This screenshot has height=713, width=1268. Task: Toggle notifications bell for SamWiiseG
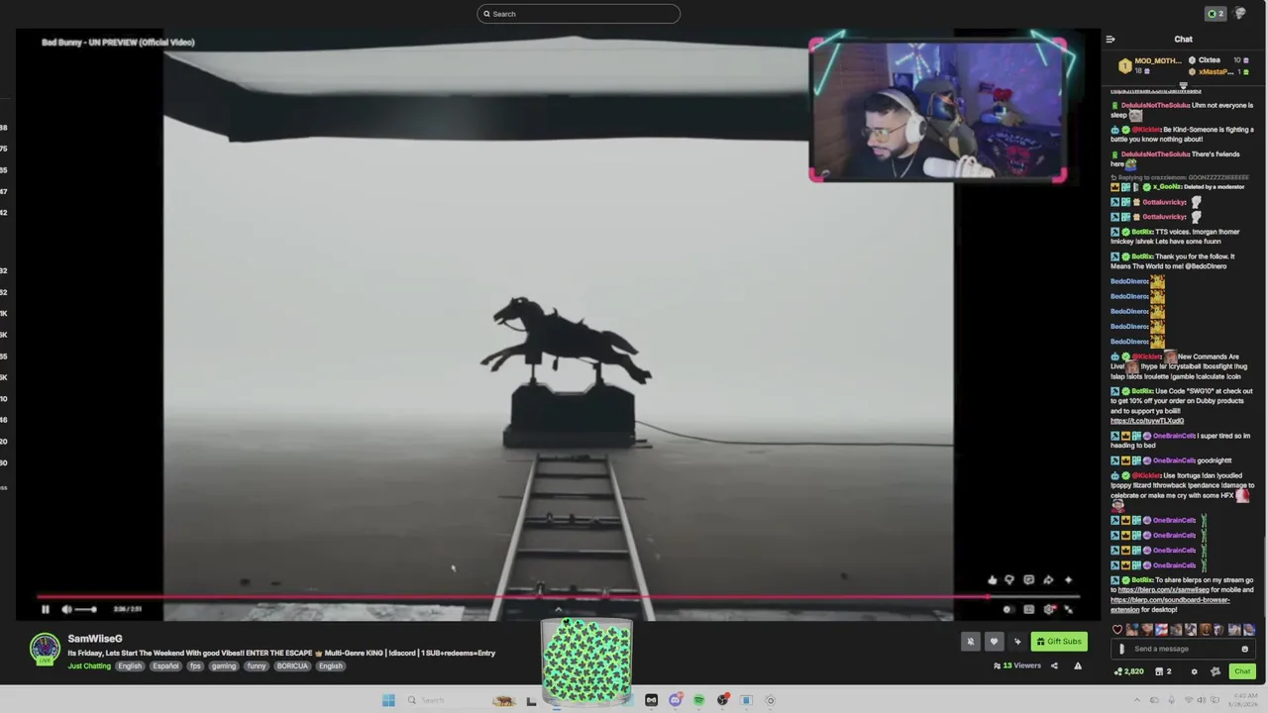(971, 642)
